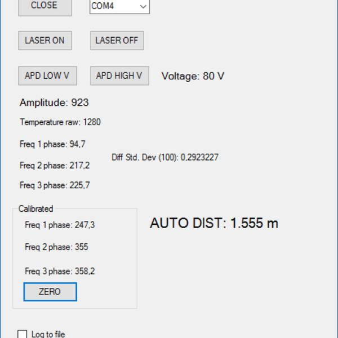Click the raw Freq 3 phase 225,7 label
Viewport: 338px width, 338px height.
pyautogui.click(x=55, y=185)
